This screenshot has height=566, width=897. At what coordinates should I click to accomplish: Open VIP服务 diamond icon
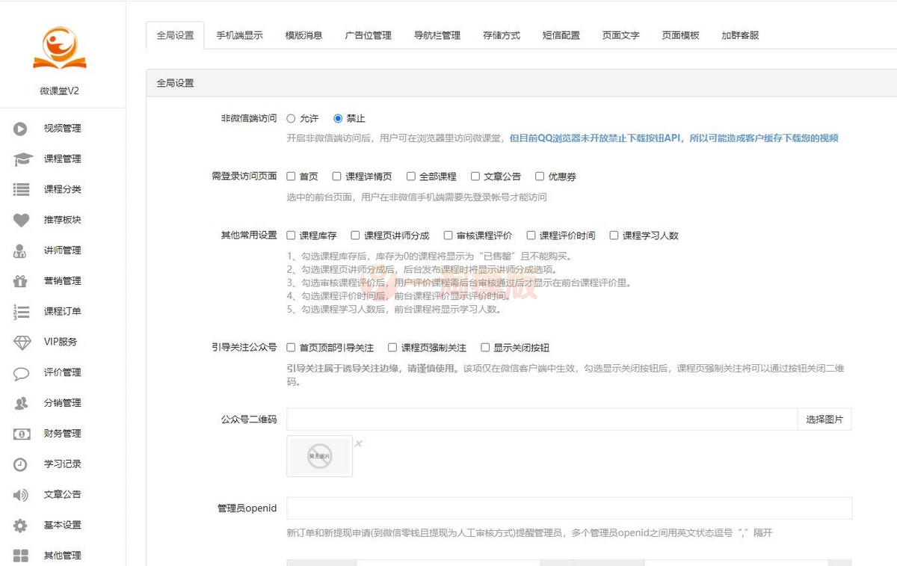[x=22, y=342]
